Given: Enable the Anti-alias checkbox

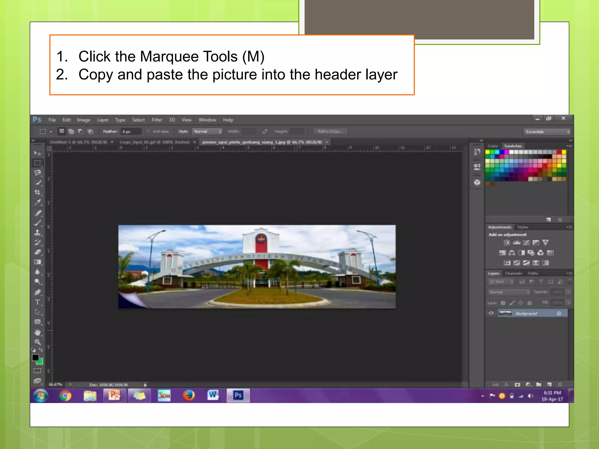Looking at the screenshot, I should tap(148, 132).
